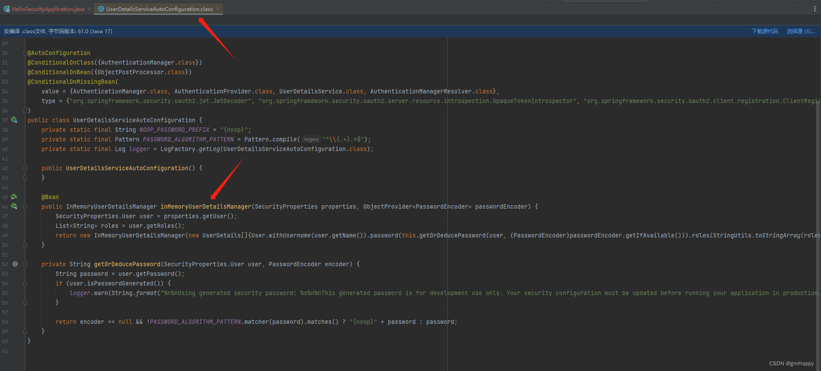The width and height of the screenshot is (821, 371).
Task: Collapse the constructor fold on line 42
Action: point(25,168)
